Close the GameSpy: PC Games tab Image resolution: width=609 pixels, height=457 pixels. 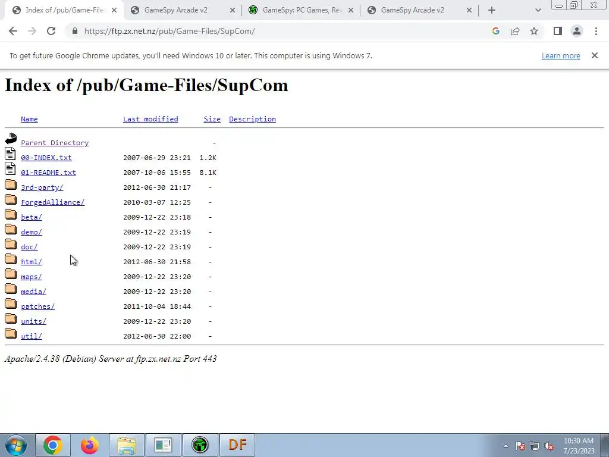[x=351, y=11]
